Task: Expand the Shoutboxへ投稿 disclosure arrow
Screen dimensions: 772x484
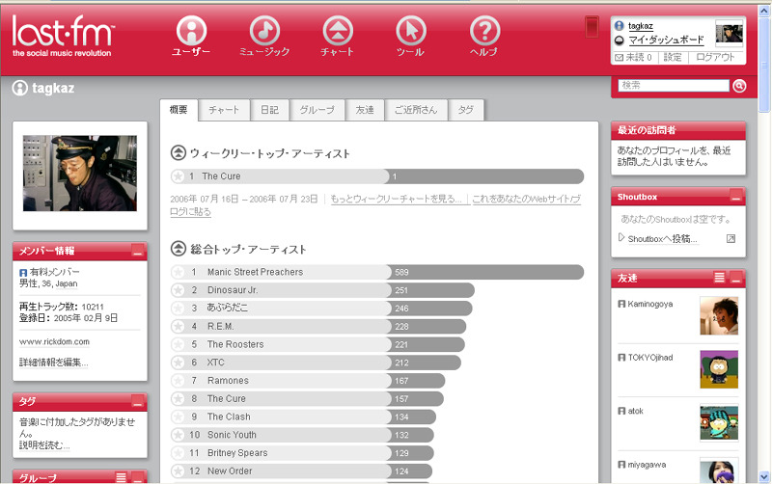Action: coord(621,237)
